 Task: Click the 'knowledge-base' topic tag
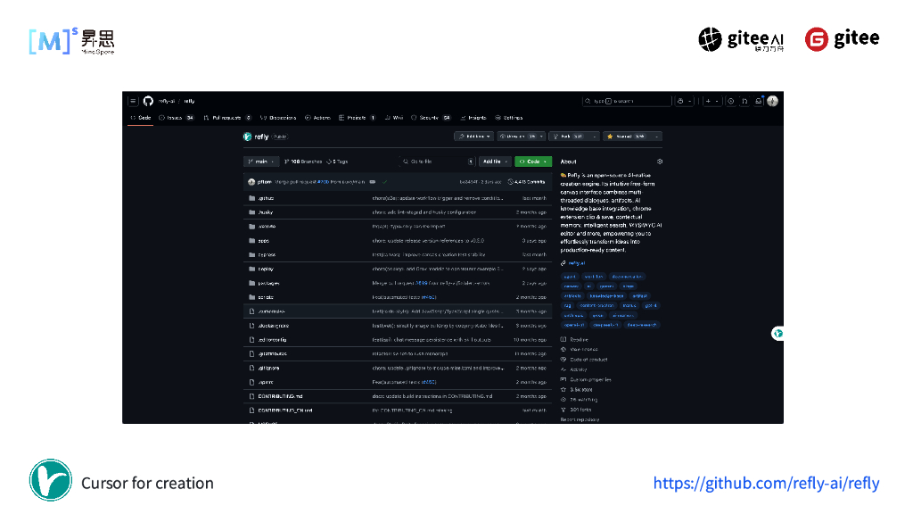[606, 296]
